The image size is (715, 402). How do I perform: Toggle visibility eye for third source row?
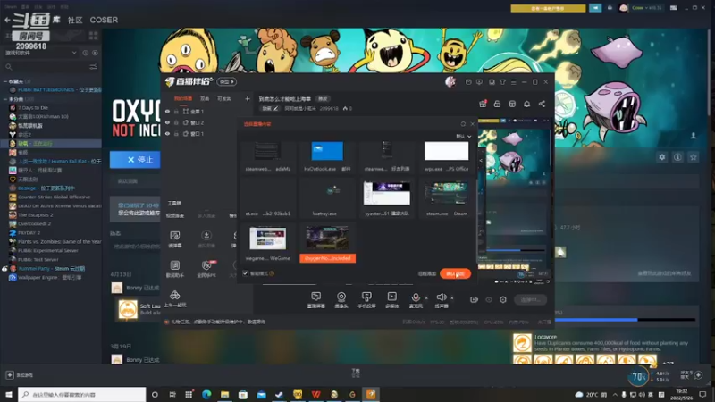click(x=167, y=134)
